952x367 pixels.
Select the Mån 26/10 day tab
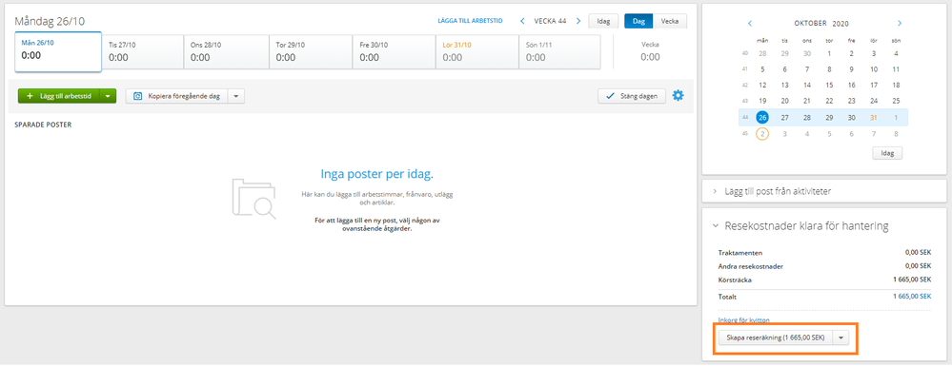pyautogui.click(x=58, y=51)
